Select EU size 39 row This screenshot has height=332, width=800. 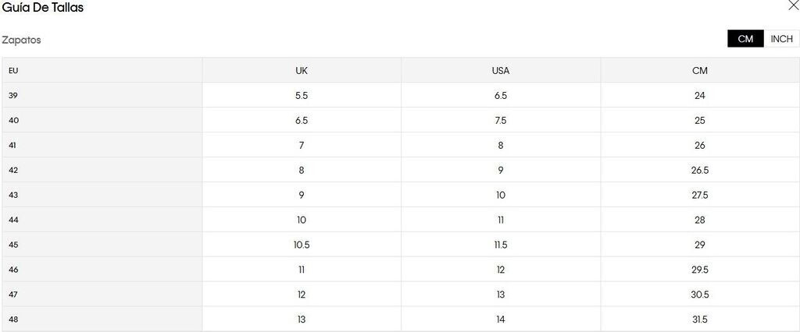13,95
